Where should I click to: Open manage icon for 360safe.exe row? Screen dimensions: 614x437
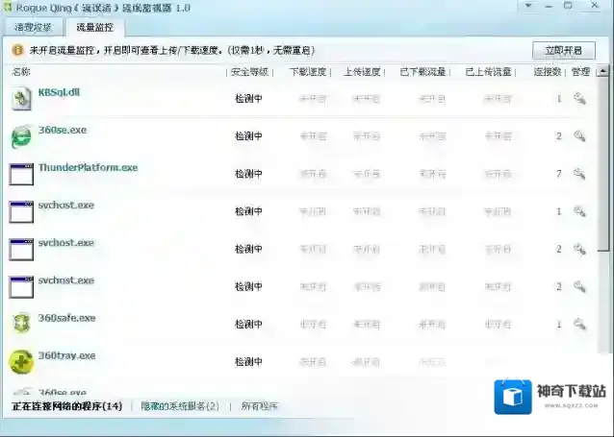(x=579, y=325)
